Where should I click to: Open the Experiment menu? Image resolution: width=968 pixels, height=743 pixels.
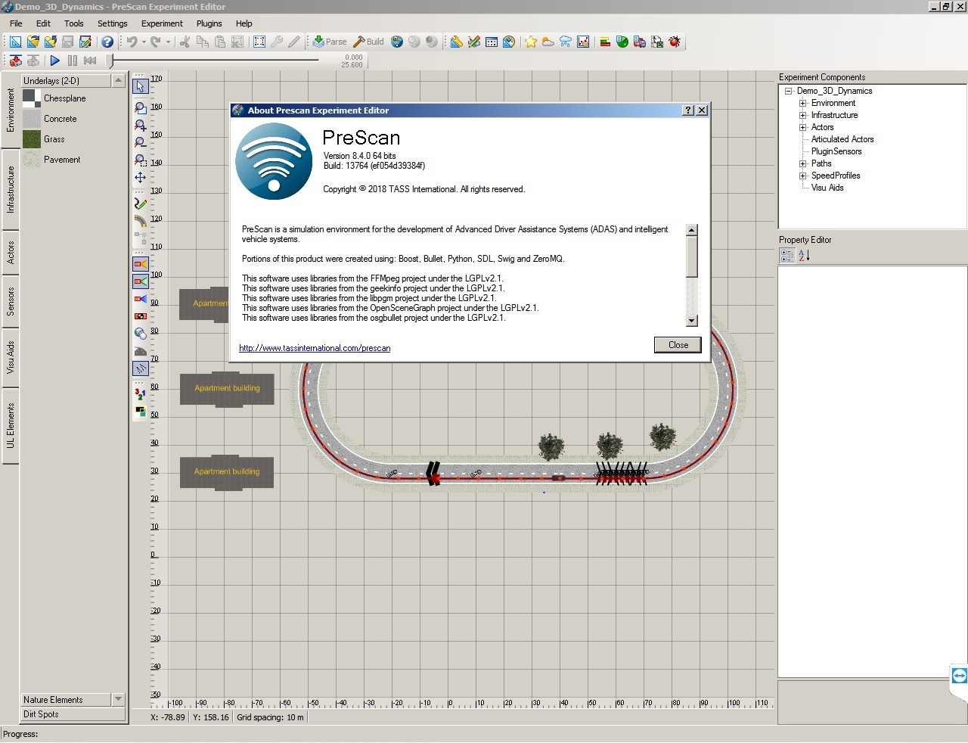pos(162,23)
